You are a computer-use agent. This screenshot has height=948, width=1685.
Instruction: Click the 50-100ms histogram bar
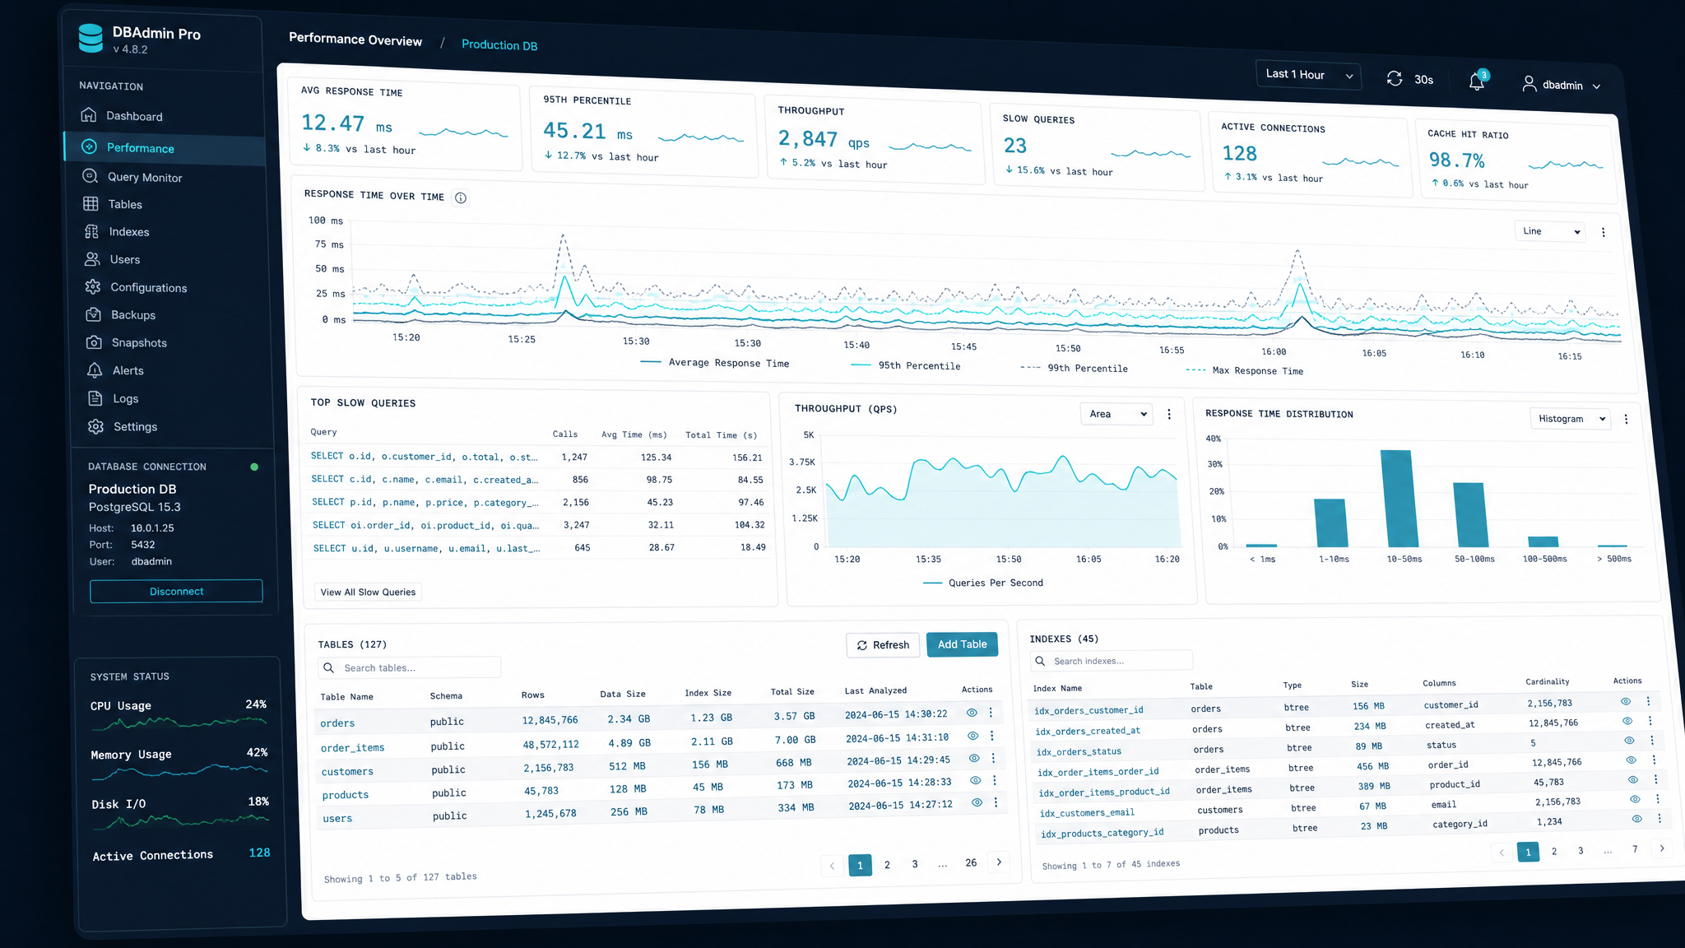click(x=1470, y=515)
